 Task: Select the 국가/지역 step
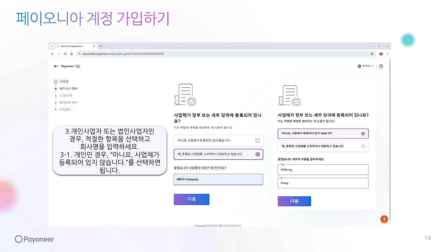click(x=66, y=95)
